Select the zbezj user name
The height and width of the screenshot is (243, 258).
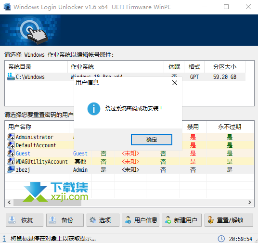coord(23,170)
